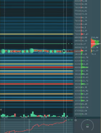101x133 pixels.
Task: Select the 48000 price level
Action: point(78,107)
